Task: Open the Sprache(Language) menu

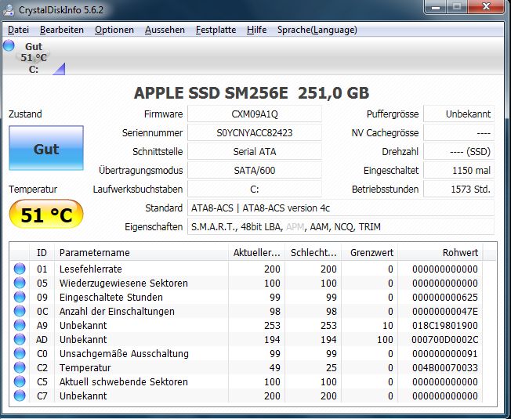Action: 317,30
